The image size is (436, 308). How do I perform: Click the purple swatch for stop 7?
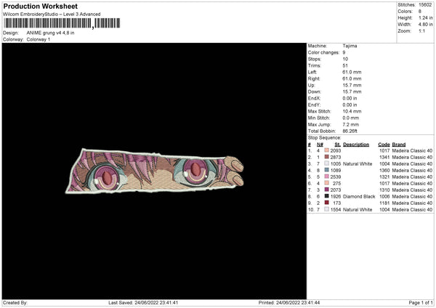(327, 190)
